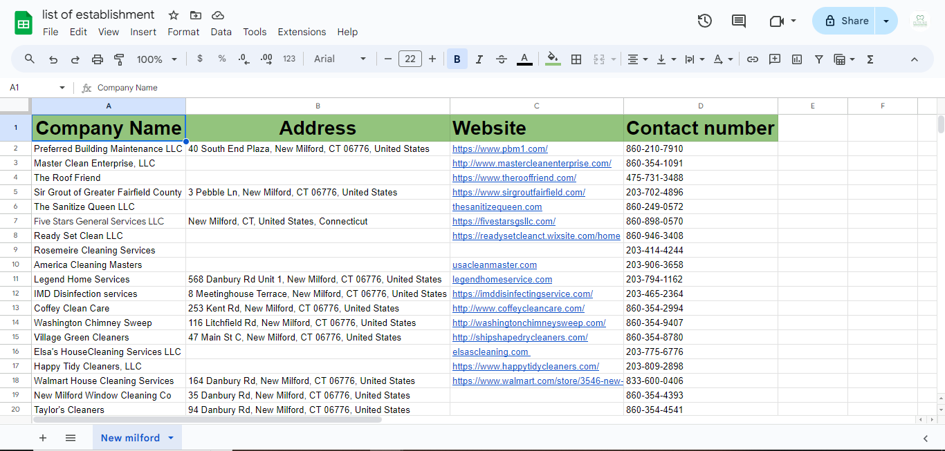This screenshot has height=451, width=945.
Task: Toggle strikethrough formatting
Action: click(502, 59)
